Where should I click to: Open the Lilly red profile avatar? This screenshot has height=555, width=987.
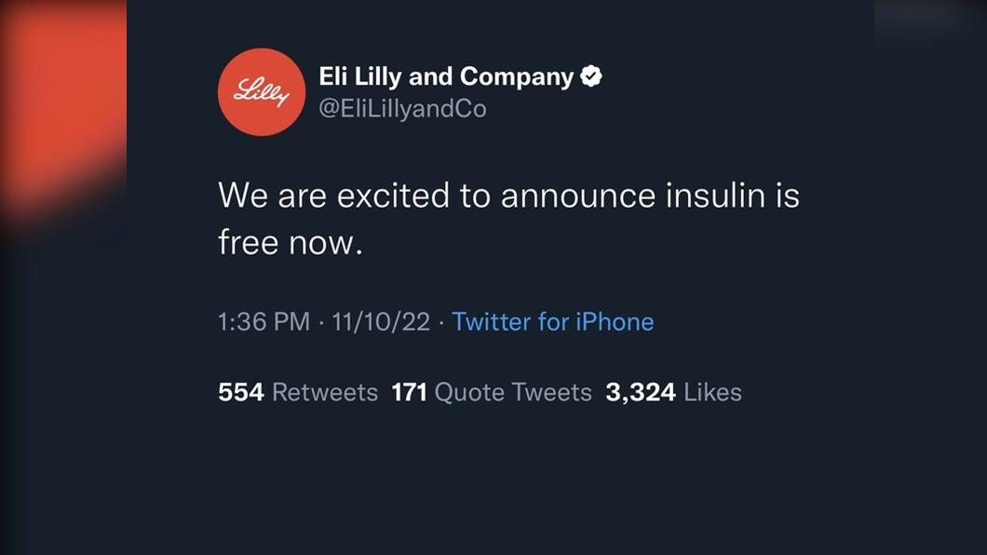[x=262, y=92]
